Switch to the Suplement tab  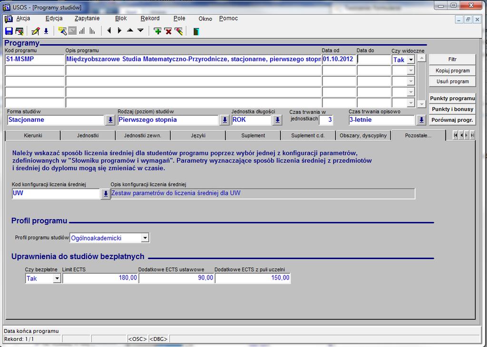[253, 135]
